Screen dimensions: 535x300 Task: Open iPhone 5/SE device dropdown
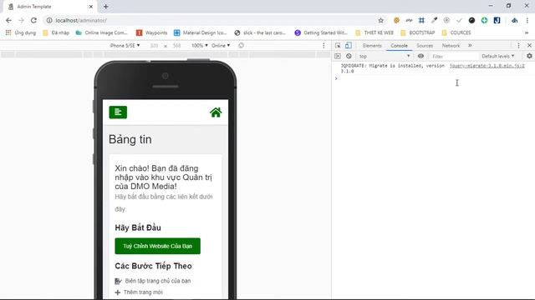(125, 45)
